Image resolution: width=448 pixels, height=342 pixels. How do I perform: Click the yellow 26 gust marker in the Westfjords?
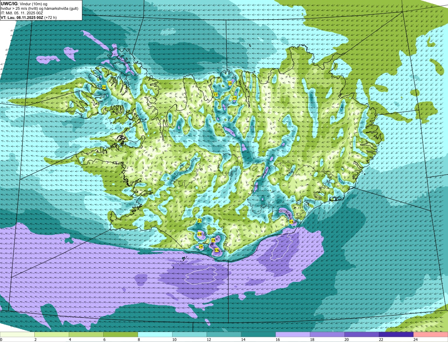[104, 87]
